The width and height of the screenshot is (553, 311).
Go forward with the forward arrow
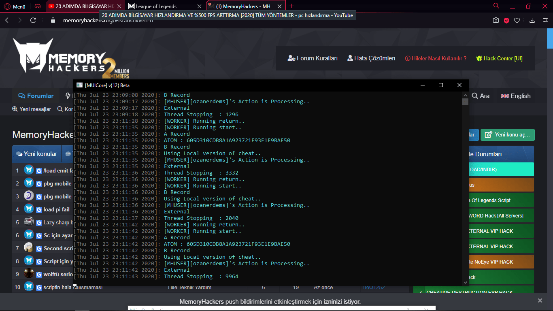point(20,20)
